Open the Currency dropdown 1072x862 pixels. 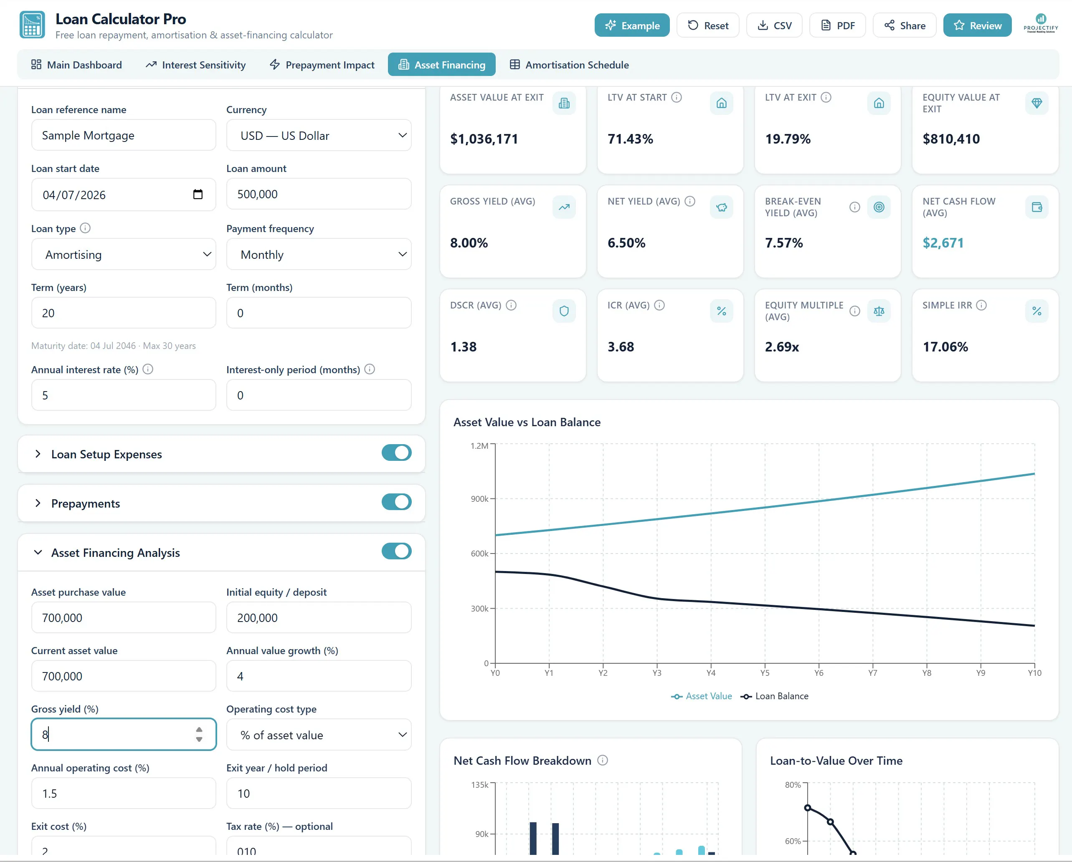[319, 135]
